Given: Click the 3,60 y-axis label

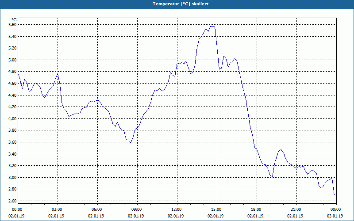Looking at the screenshot, I should pyautogui.click(x=12, y=142).
